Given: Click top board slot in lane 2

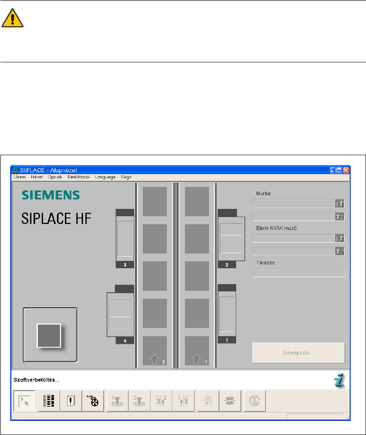Looking at the screenshot, I should pyautogui.click(x=155, y=202).
